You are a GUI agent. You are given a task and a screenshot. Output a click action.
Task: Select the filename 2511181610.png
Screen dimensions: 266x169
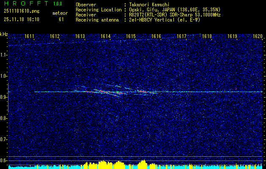[22, 11]
